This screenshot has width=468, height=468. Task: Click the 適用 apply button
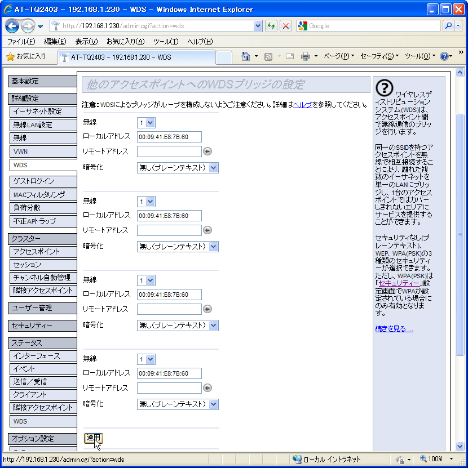click(x=94, y=438)
